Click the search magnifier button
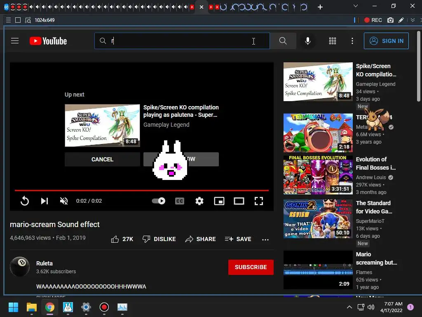 tap(283, 41)
